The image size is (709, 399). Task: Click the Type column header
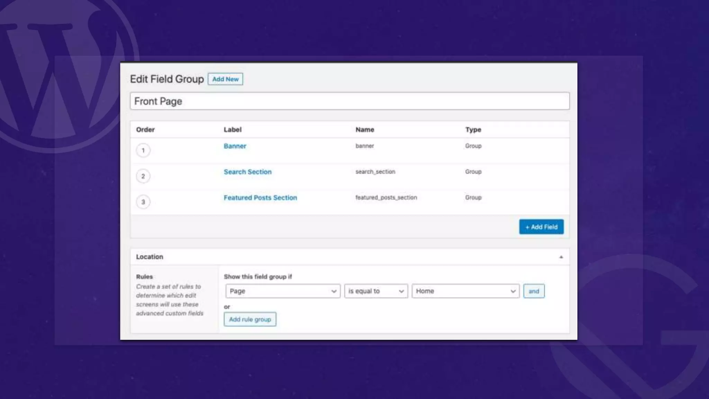click(473, 130)
